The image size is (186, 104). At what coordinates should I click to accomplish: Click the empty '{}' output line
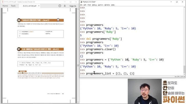(x=82, y=56)
